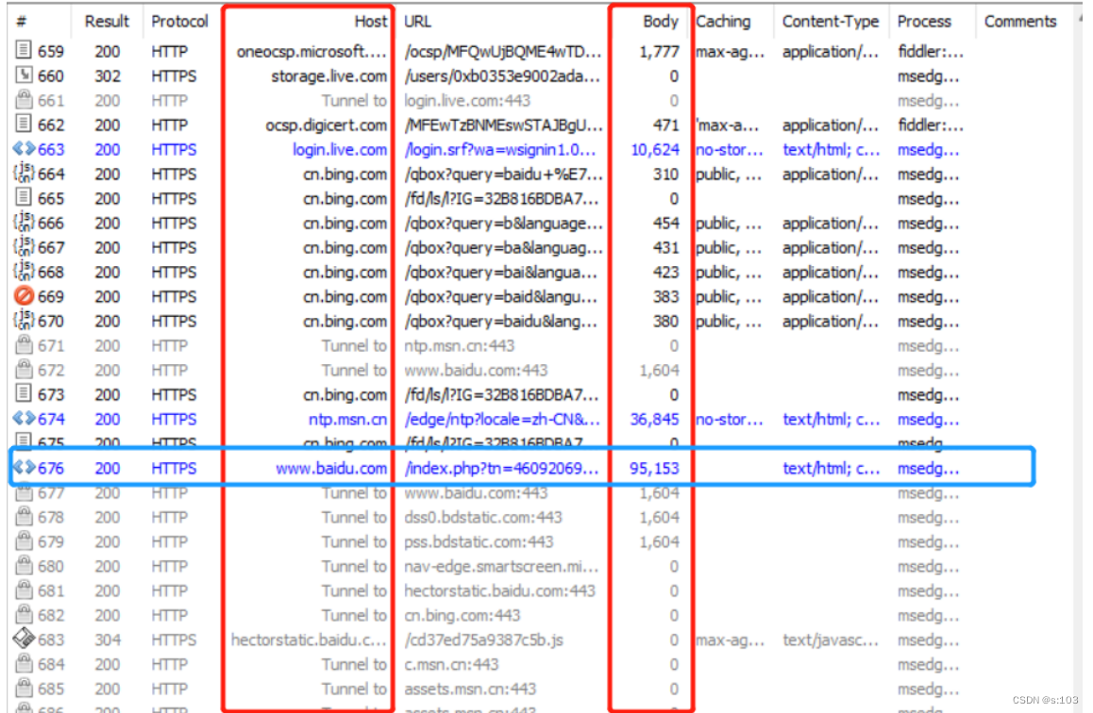This screenshot has height=713, width=1093.
Task: Click the lock icon of session 678
Action: 24,516
